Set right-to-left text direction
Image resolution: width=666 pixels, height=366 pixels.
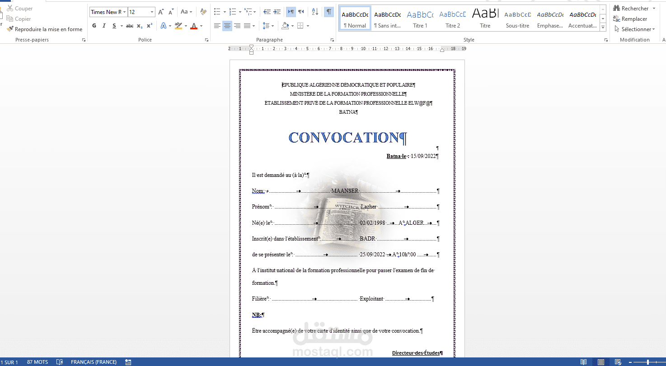[x=301, y=12]
